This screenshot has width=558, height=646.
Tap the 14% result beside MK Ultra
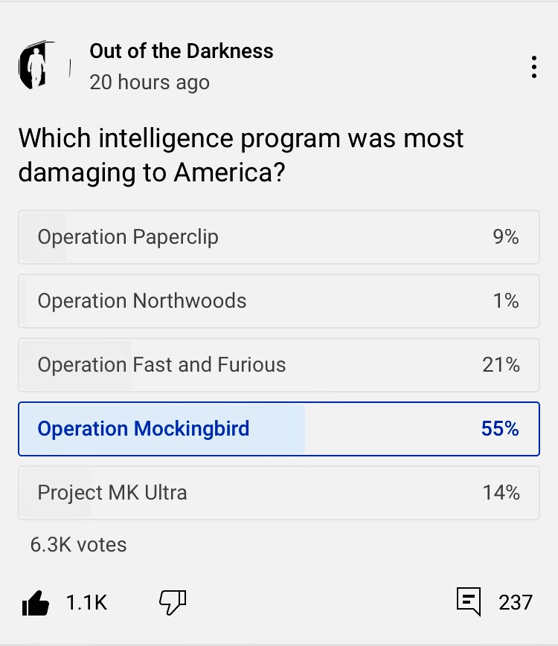click(501, 493)
